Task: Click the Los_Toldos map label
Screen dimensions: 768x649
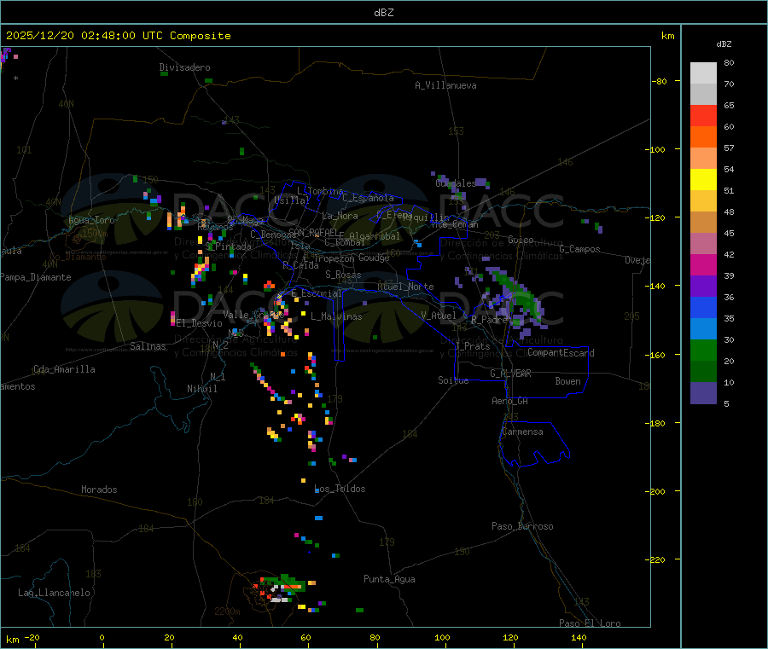Action: pyautogui.click(x=340, y=489)
